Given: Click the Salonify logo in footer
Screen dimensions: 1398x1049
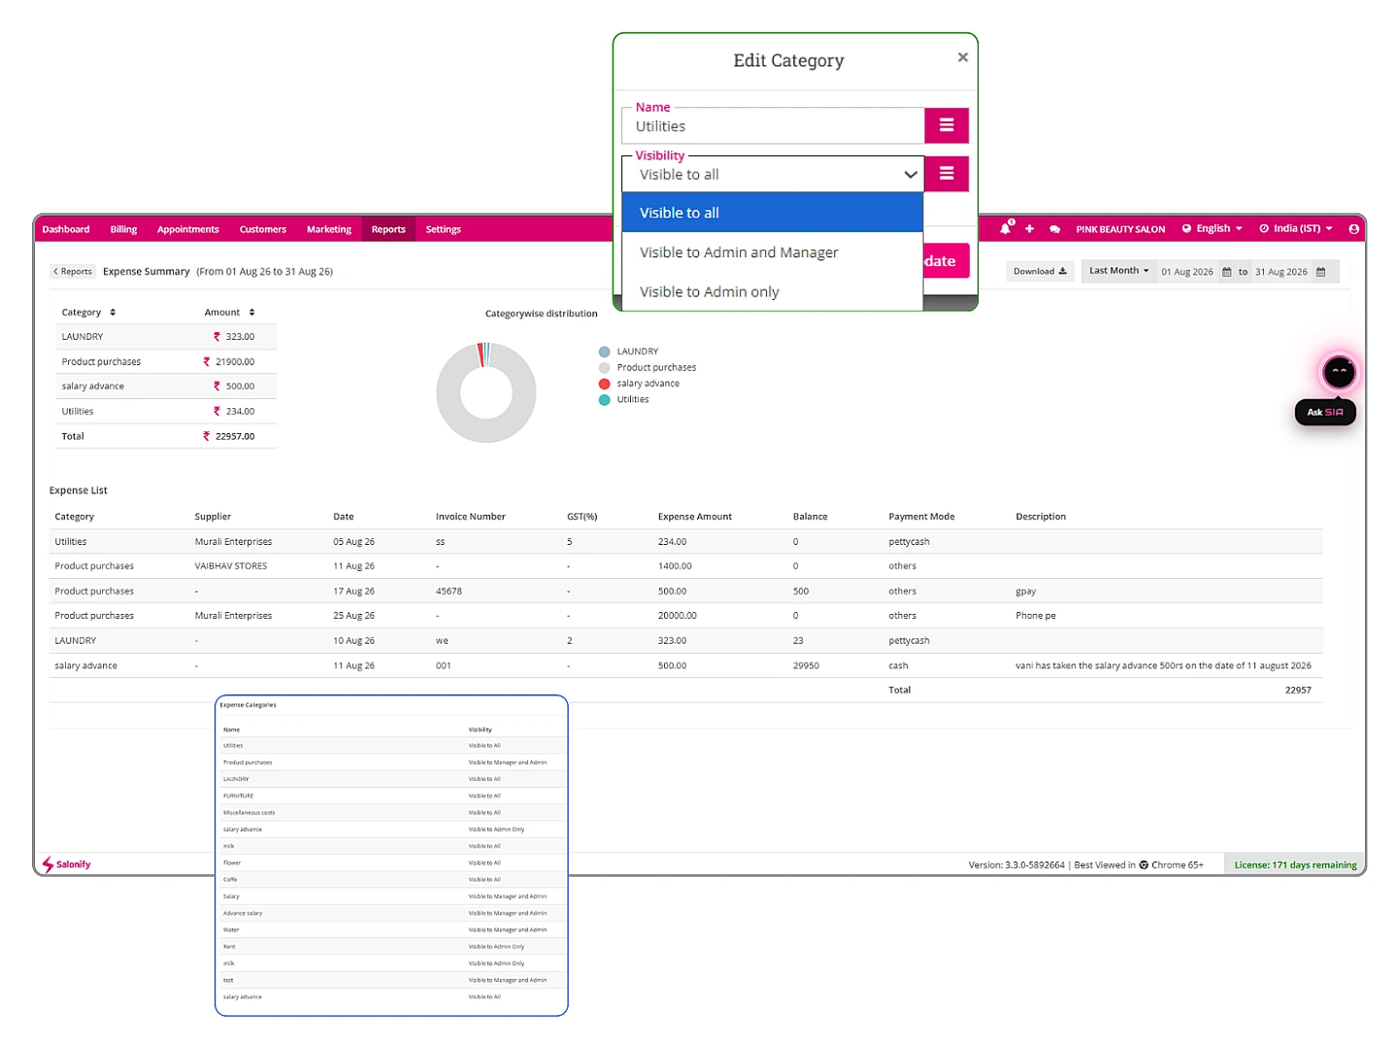Looking at the screenshot, I should (66, 864).
